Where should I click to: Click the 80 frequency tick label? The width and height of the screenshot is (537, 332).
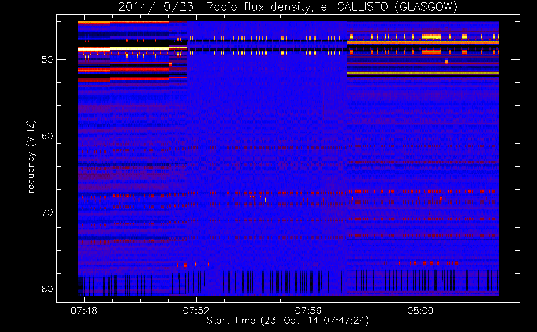[x=47, y=289]
